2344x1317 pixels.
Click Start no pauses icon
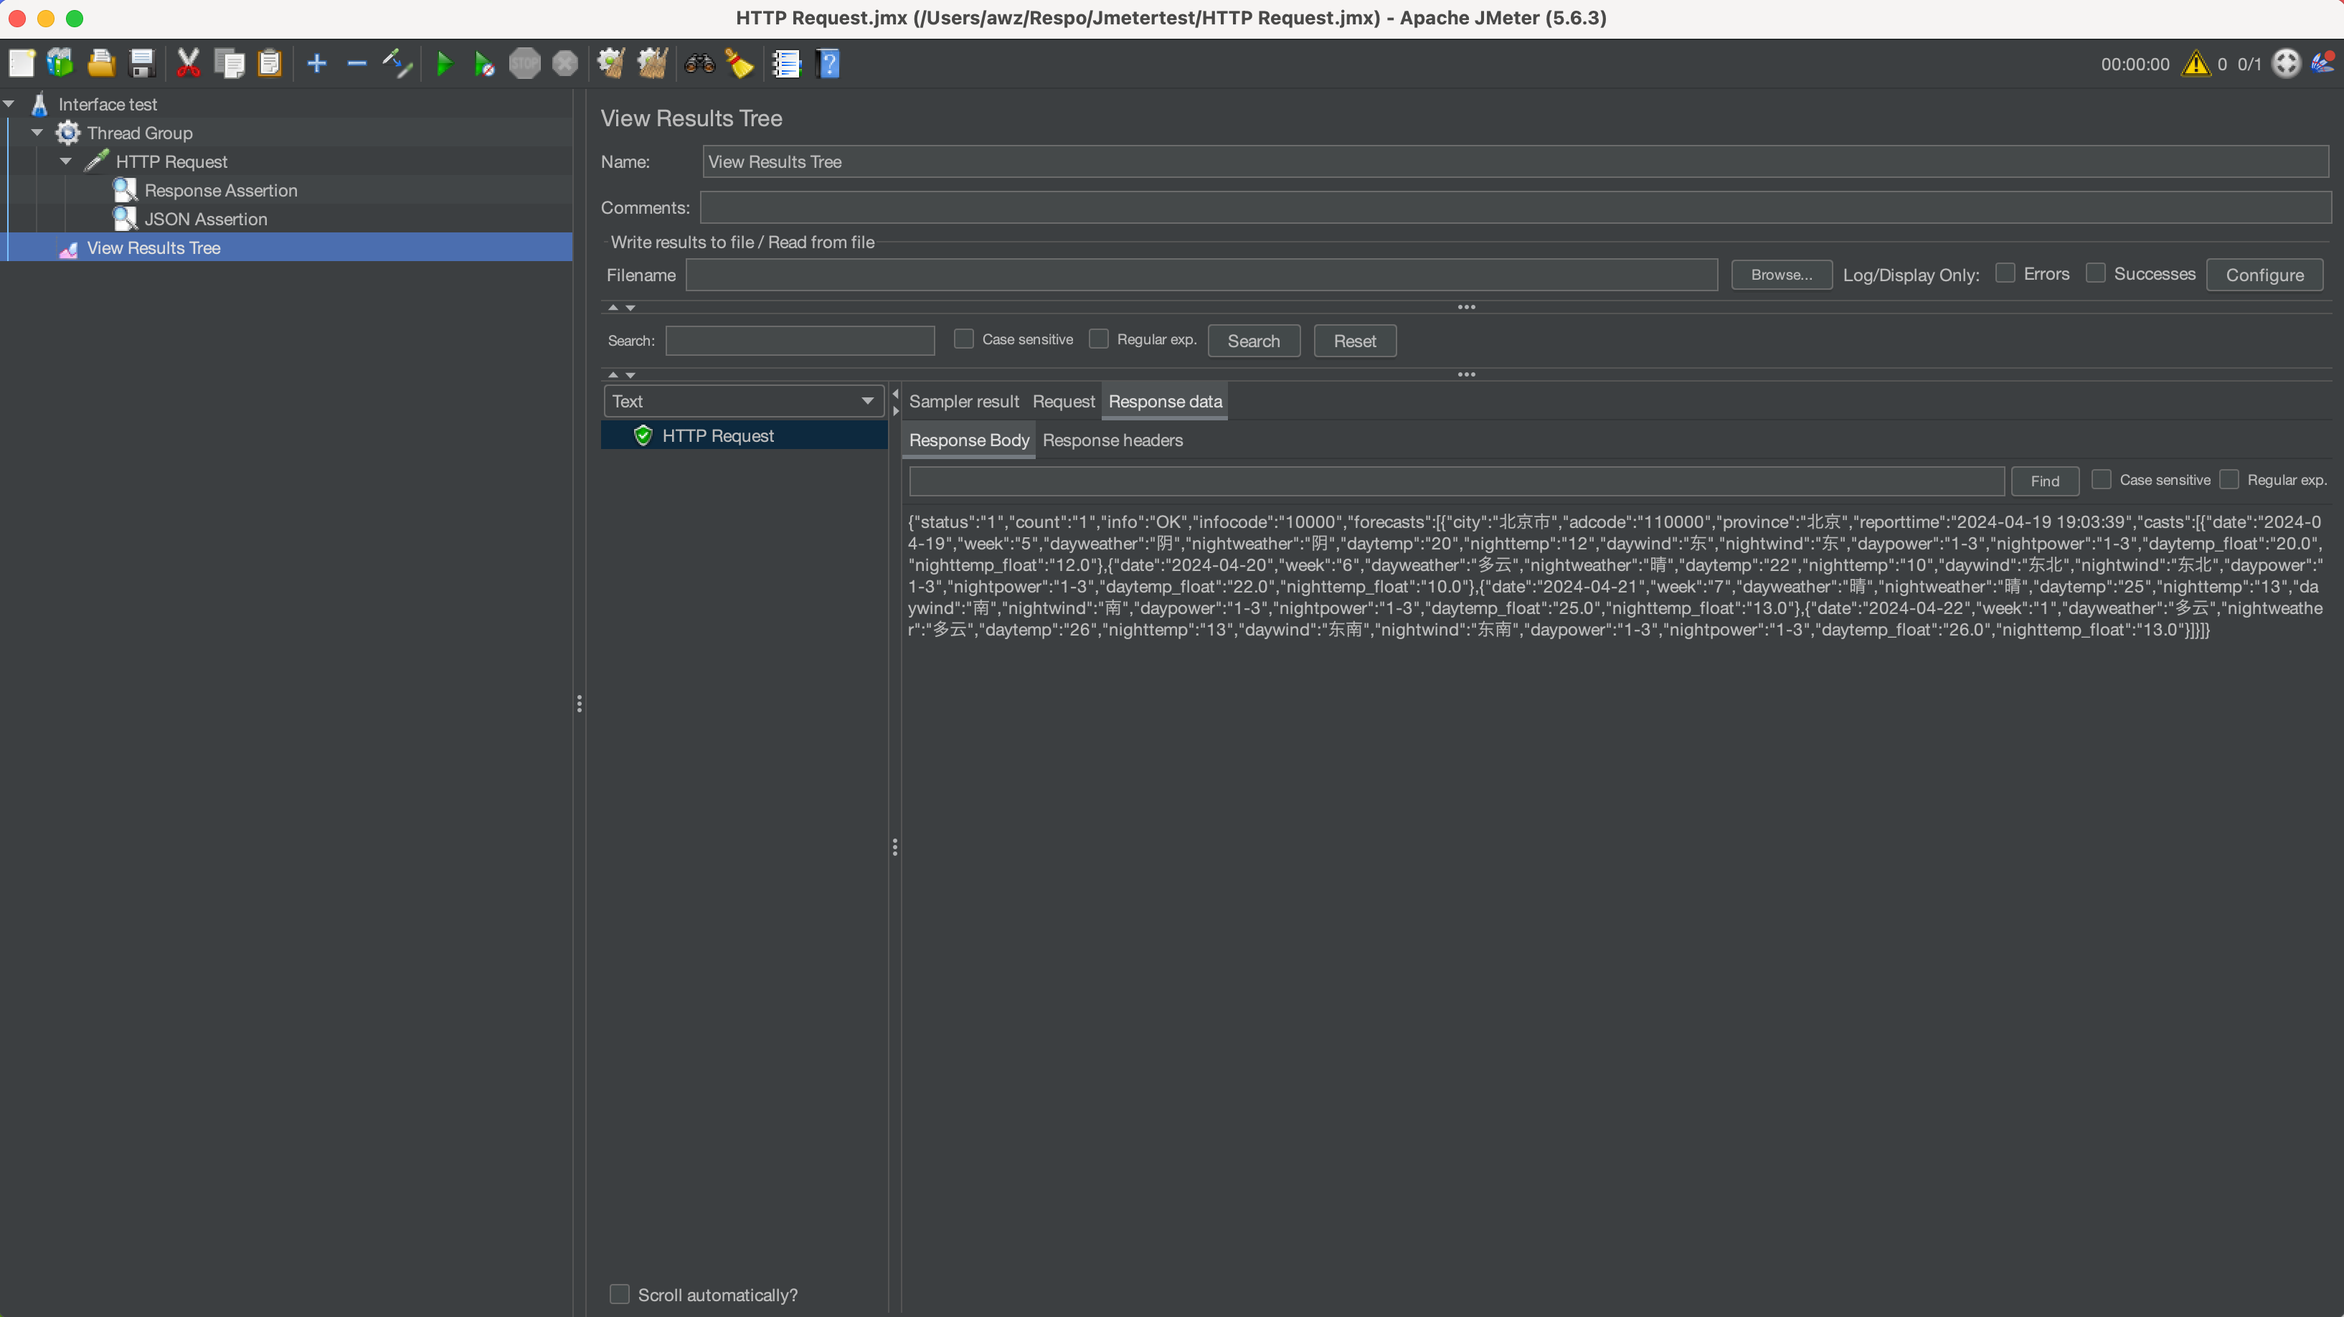click(x=484, y=64)
